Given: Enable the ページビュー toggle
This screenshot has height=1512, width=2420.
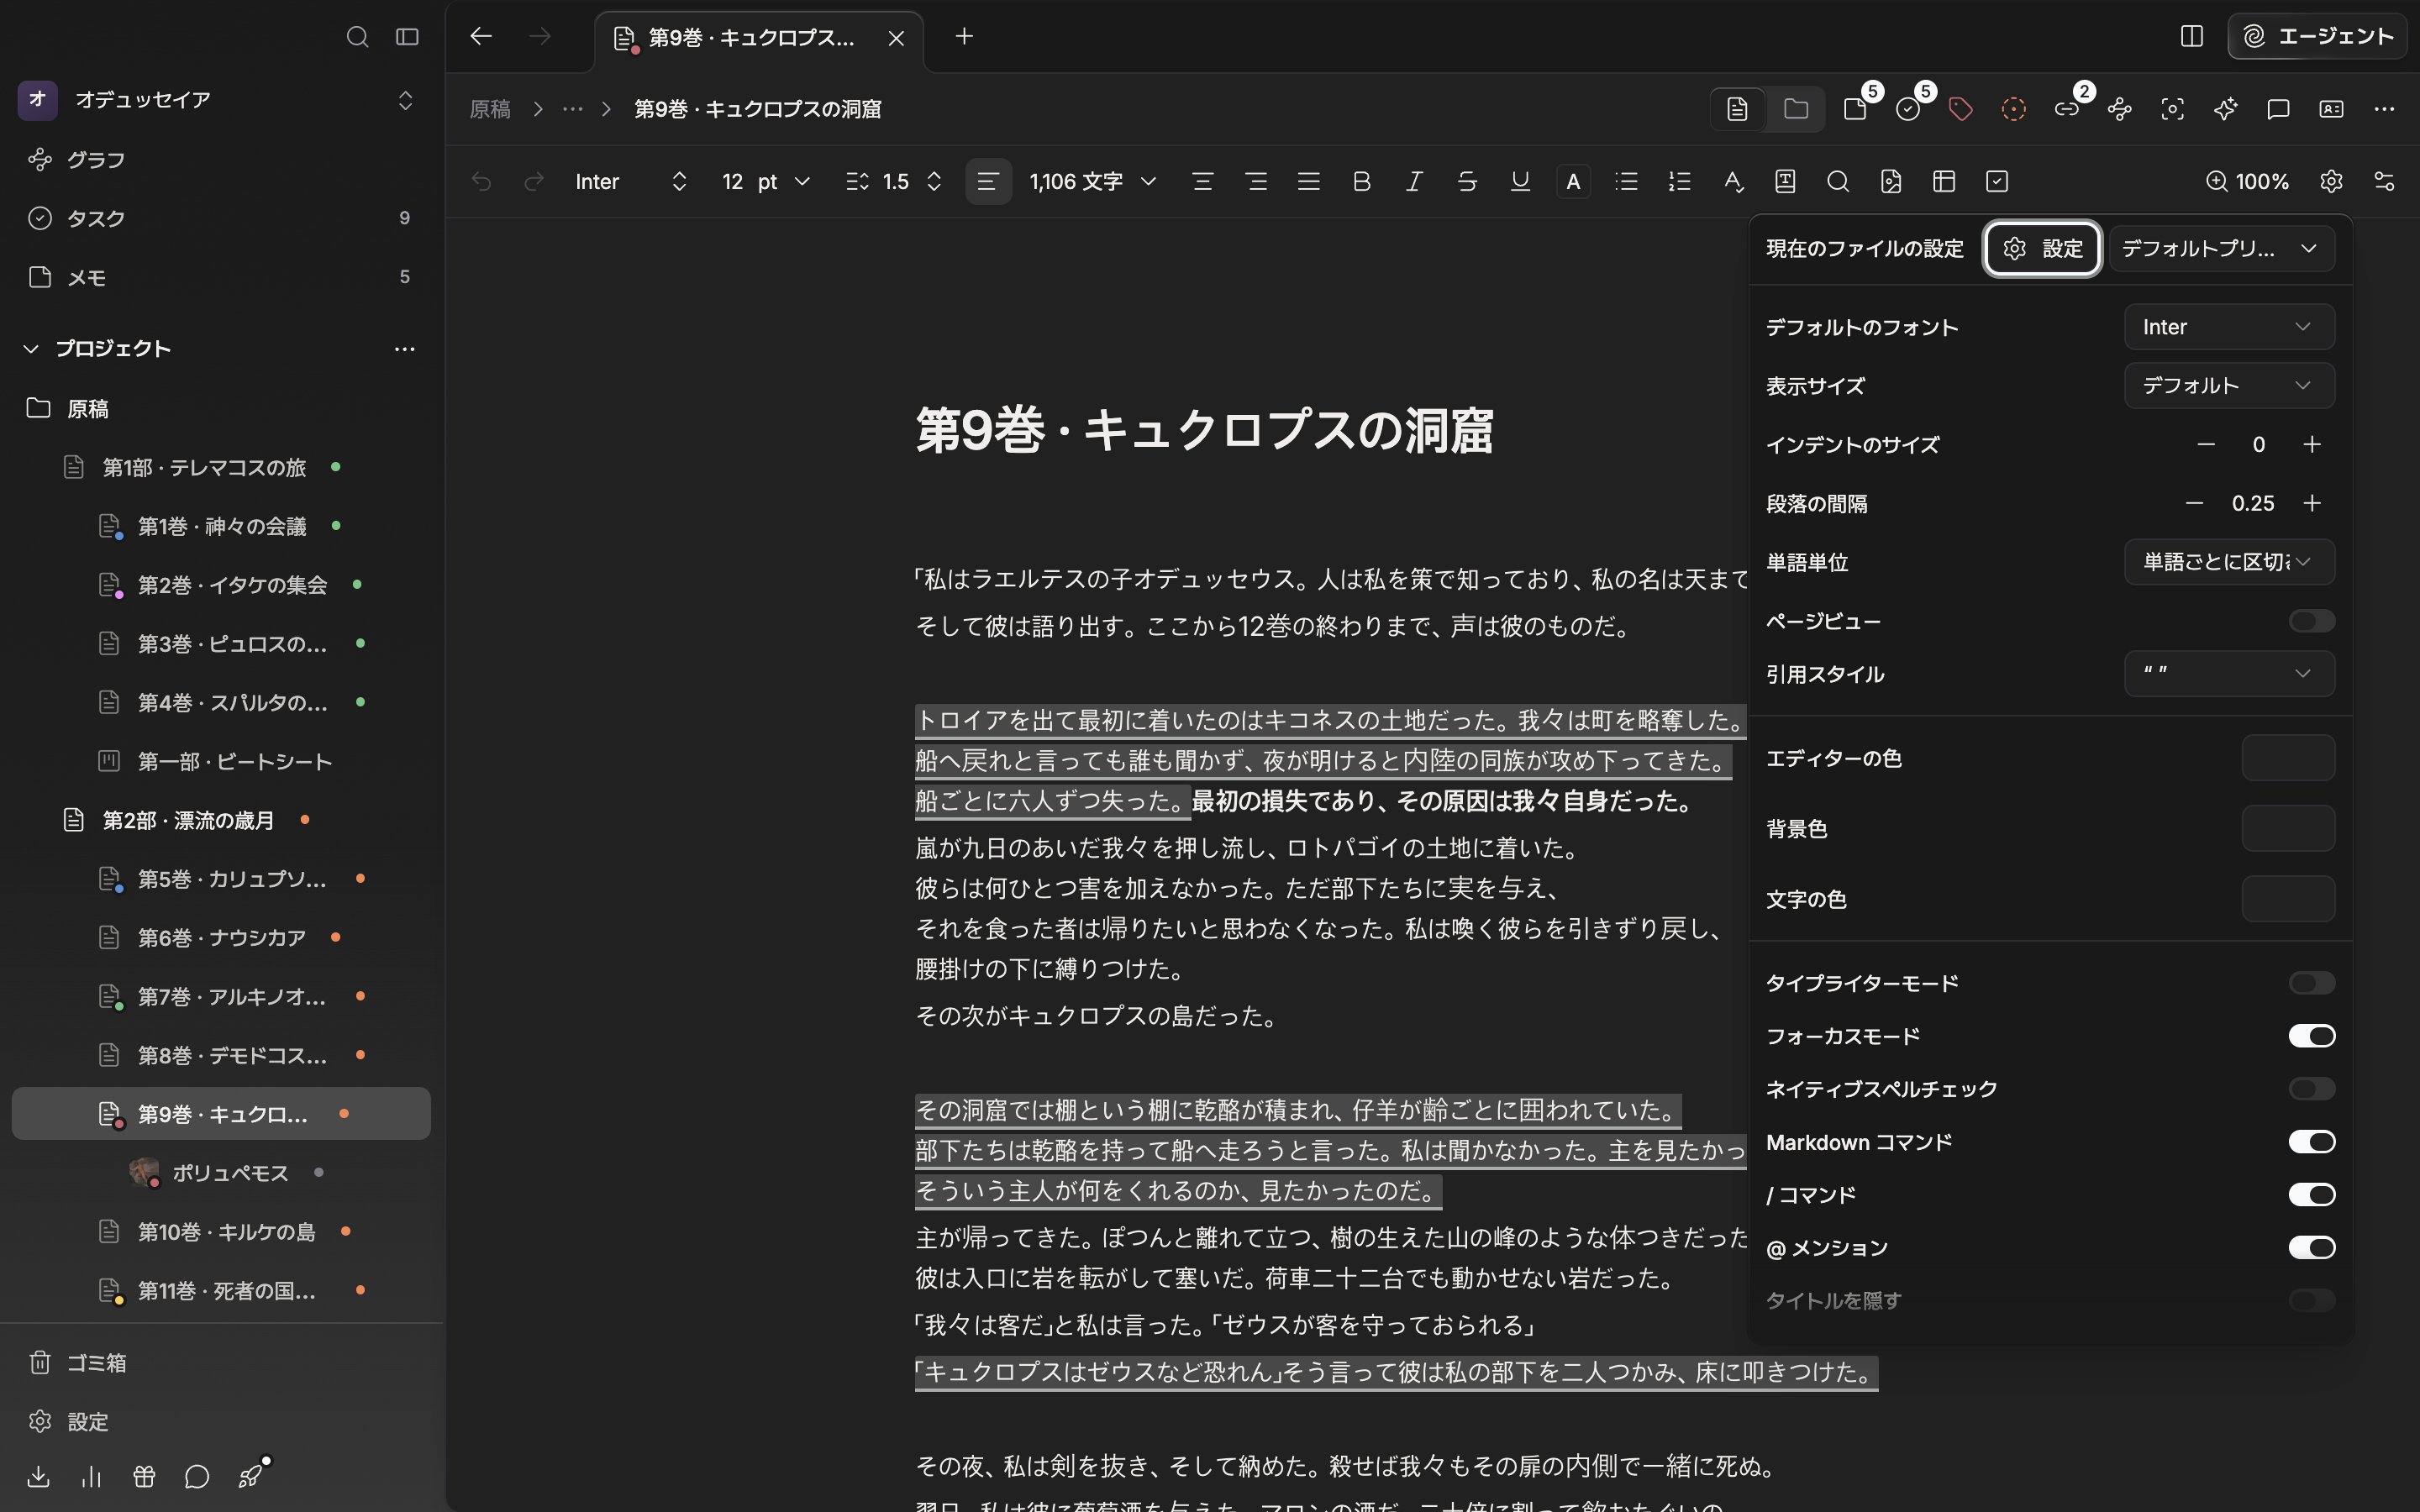Looking at the screenshot, I should [2311, 621].
